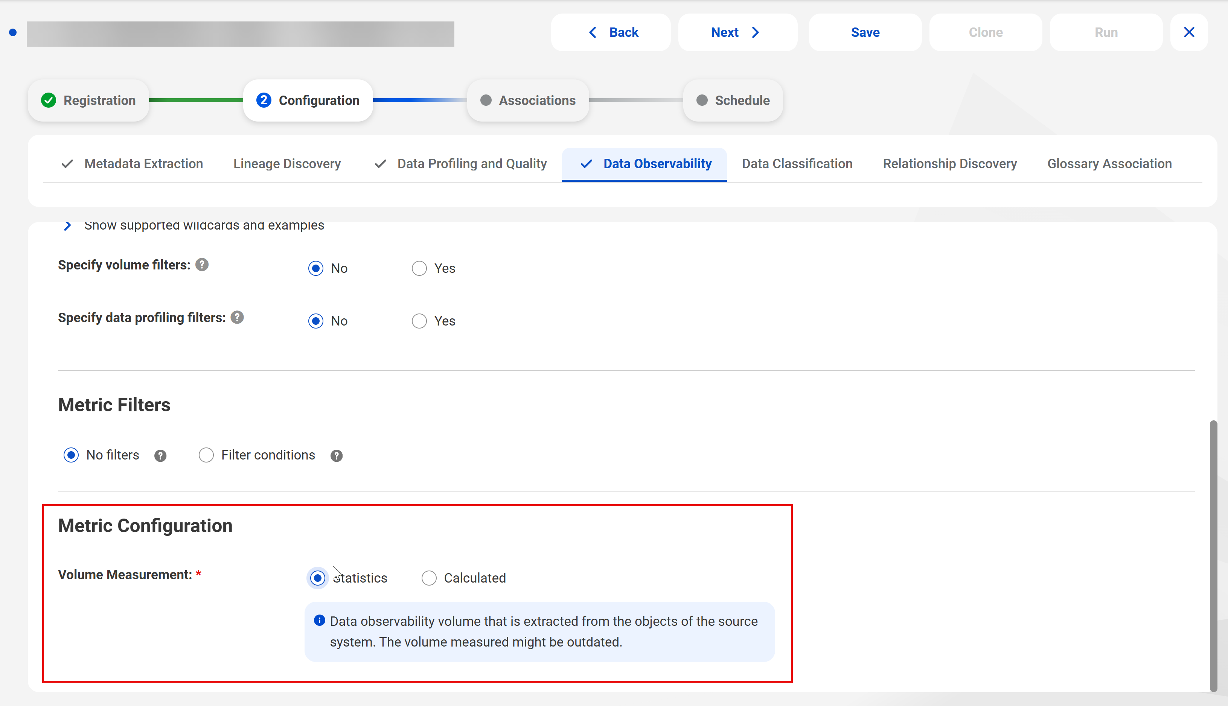Jump to the Associations step
Image resolution: width=1228 pixels, height=706 pixels.
tap(528, 100)
